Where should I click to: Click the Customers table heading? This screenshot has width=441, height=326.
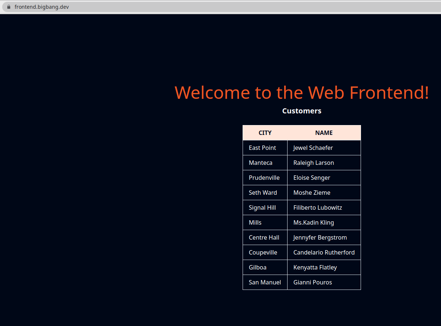tap(301, 110)
